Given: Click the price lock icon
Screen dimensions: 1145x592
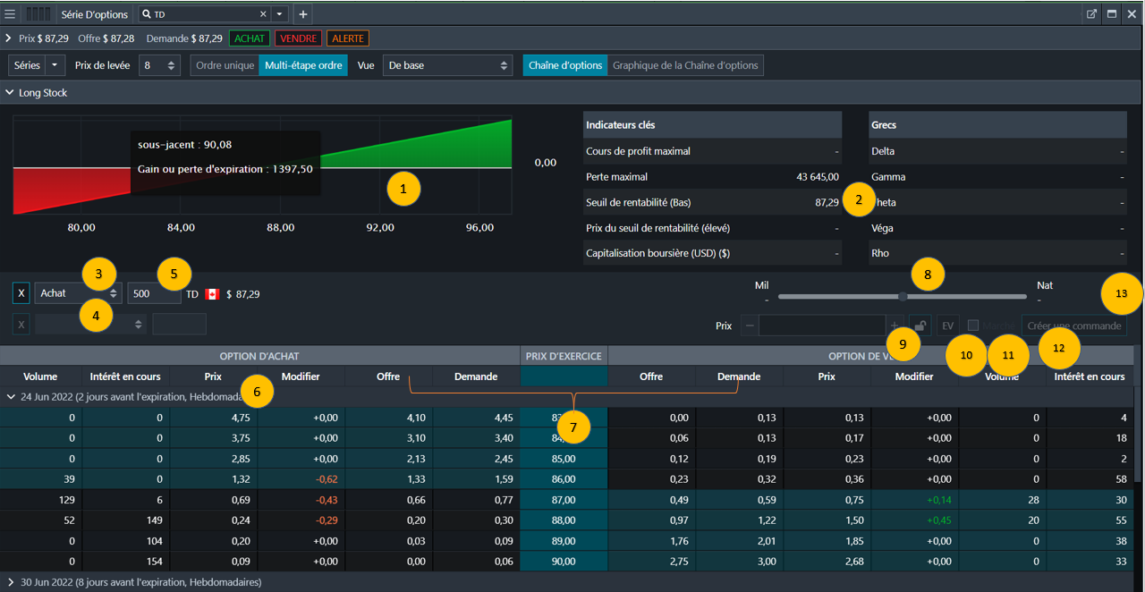Looking at the screenshot, I should point(920,326).
